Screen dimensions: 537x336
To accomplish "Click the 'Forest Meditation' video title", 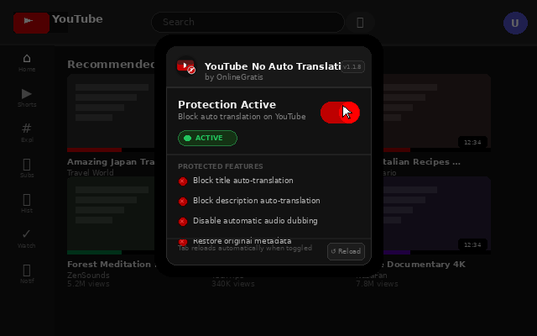I will [x=109, y=265].
